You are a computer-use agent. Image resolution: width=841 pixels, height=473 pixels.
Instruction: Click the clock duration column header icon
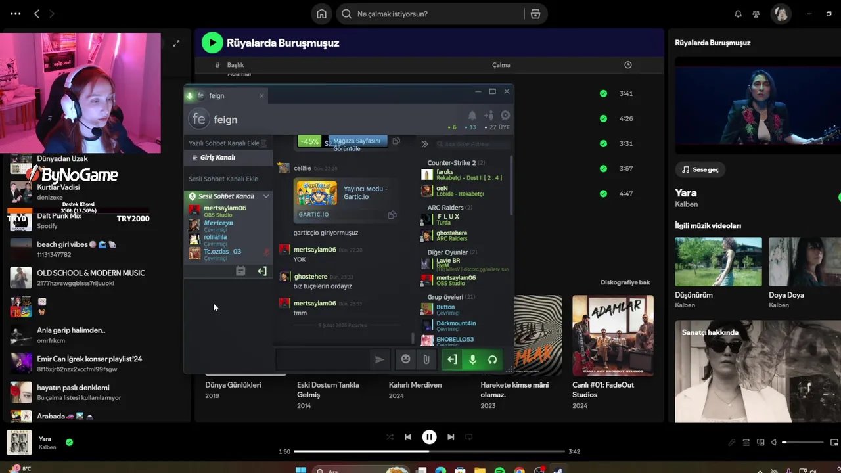pos(628,64)
